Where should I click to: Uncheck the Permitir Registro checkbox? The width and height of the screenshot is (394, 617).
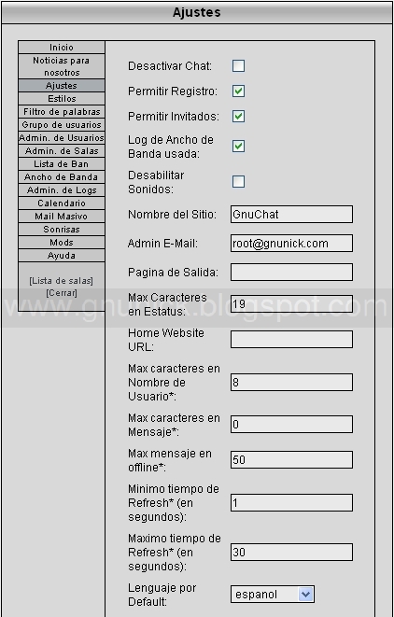[238, 91]
